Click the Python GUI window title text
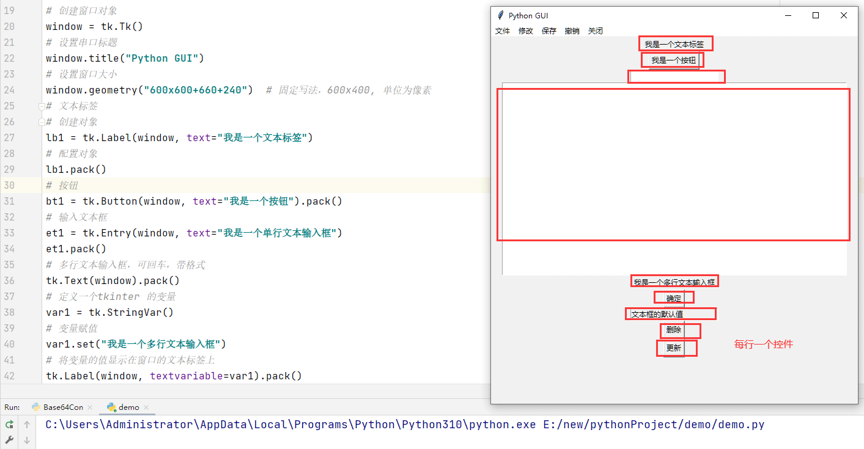The image size is (864, 449). click(528, 15)
